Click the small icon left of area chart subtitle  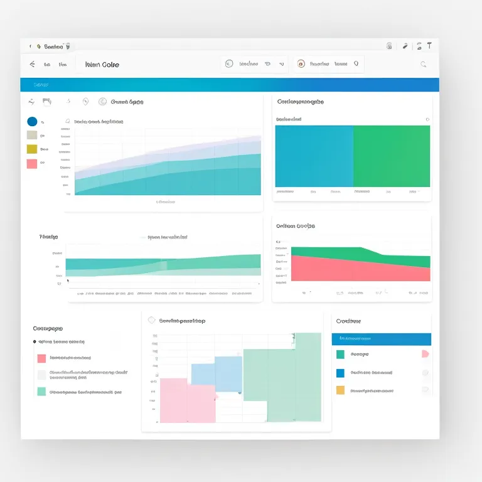click(x=67, y=121)
